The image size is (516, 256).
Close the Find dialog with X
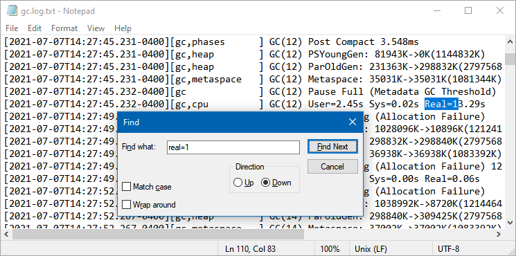click(353, 122)
